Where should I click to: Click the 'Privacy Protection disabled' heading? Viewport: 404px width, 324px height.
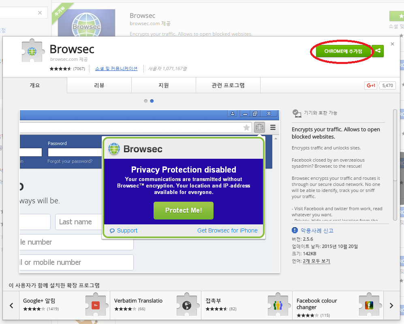click(x=184, y=169)
